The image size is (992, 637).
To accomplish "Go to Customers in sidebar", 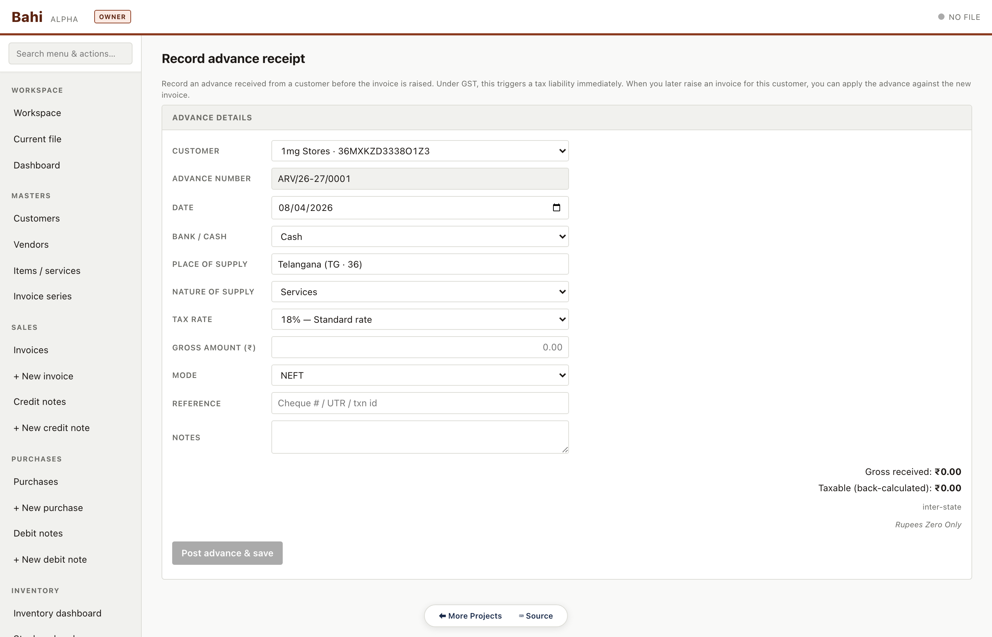I will [36, 218].
